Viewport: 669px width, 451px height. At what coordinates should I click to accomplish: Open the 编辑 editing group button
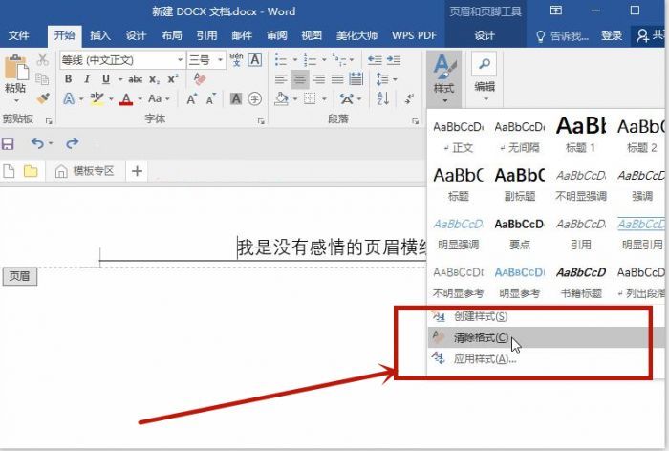(485, 79)
